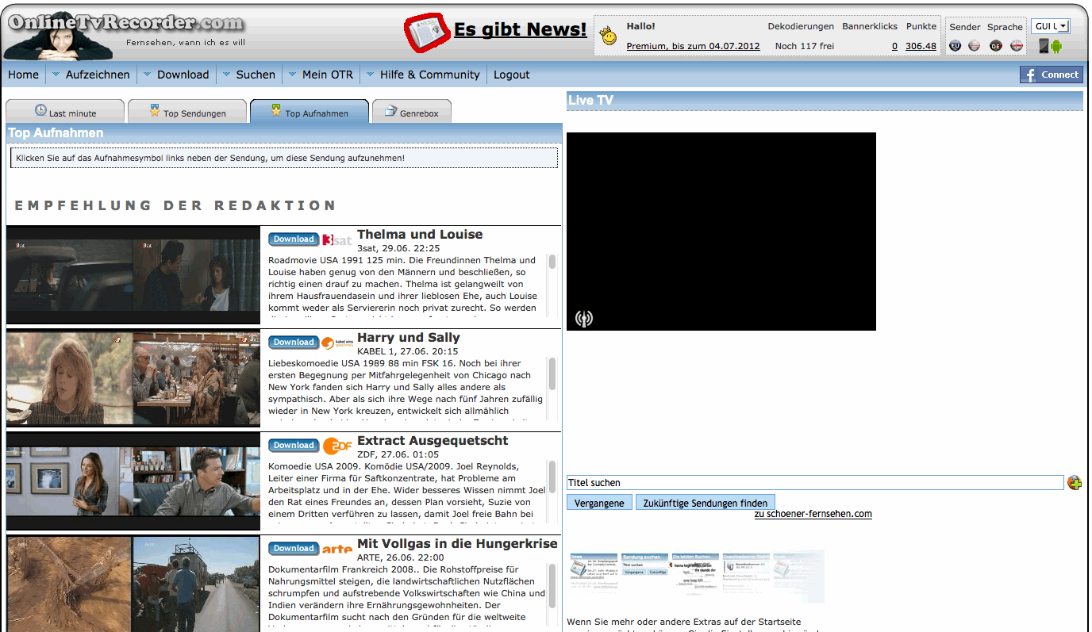Viewport: 1092px width, 632px height.
Task: Click the Extract Ausgequetscht preview thumbnail
Action: 133,482
